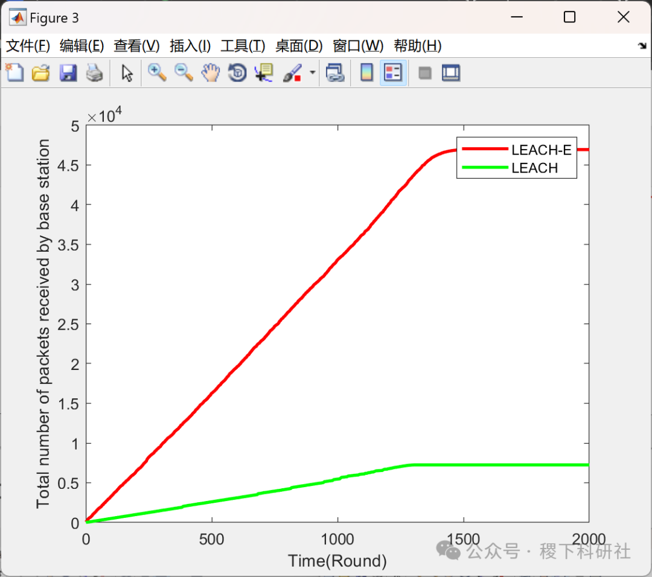
Task: Click the x-axis tick label 1000
Action: [x=337, y=539]
